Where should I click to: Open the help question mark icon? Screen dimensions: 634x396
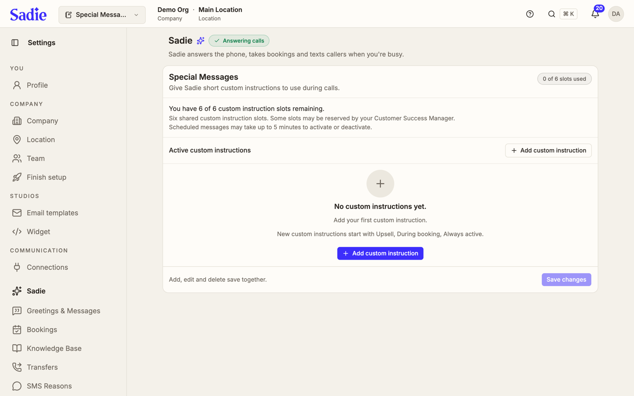(530, 14)
